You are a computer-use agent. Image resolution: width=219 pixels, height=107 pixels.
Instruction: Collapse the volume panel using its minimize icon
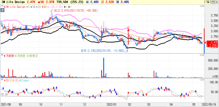point(201,55)
